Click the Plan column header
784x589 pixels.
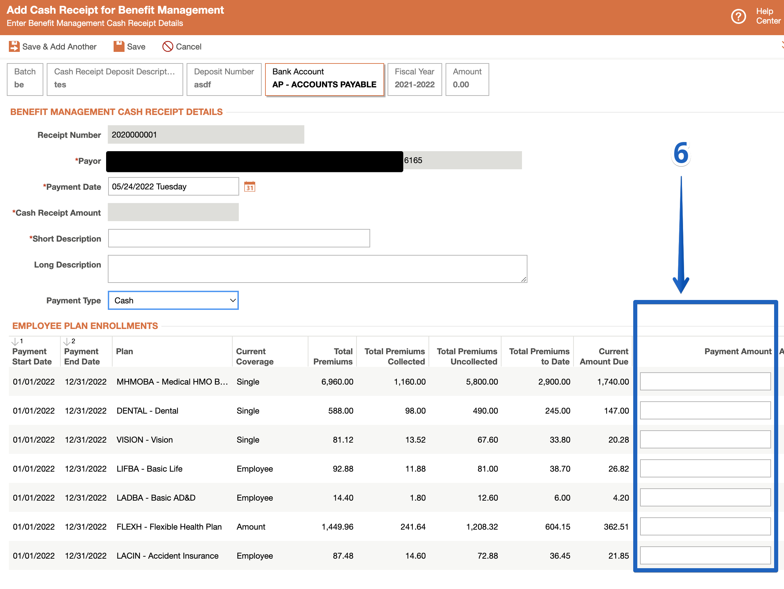[125, 351]
